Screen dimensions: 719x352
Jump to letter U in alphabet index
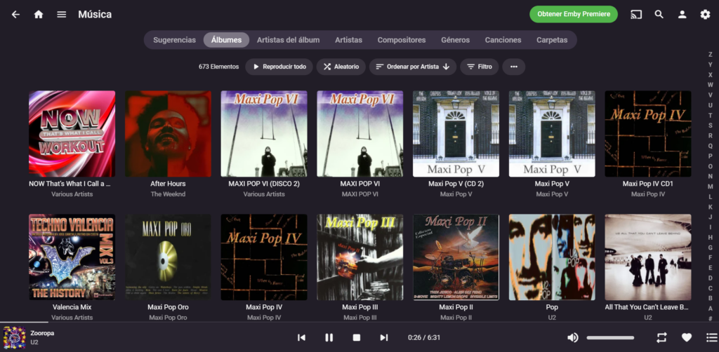coord(711,105)
